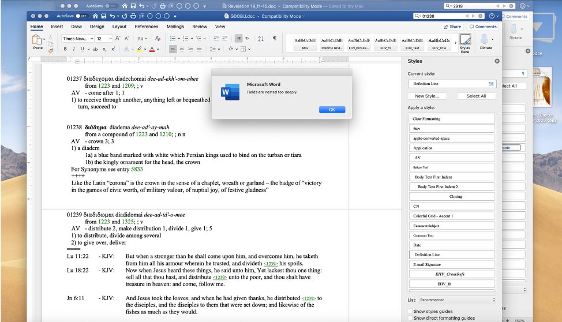Click the Home icon in GDOBU.doc title bar

coord(95,16)
